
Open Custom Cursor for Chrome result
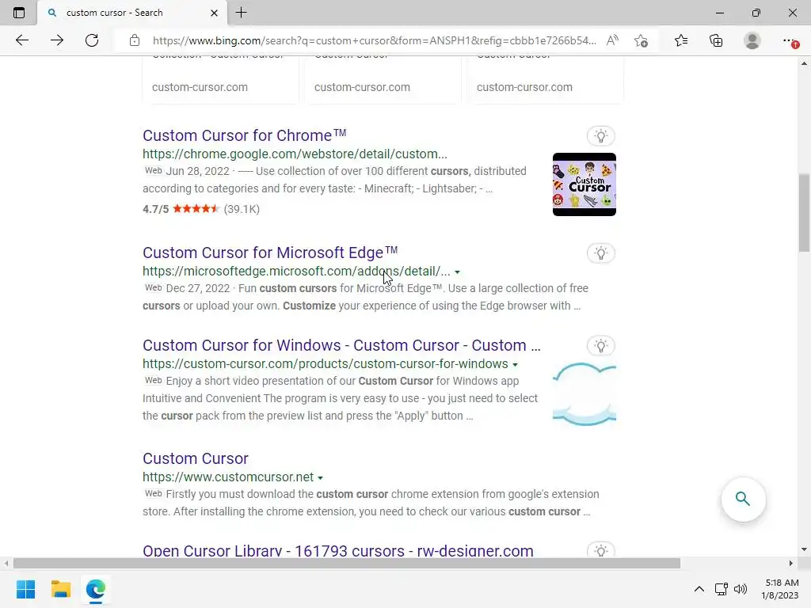[244, 135]
